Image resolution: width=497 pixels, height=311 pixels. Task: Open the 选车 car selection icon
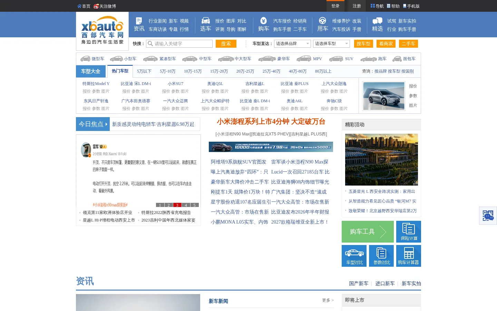coord(206,20)
